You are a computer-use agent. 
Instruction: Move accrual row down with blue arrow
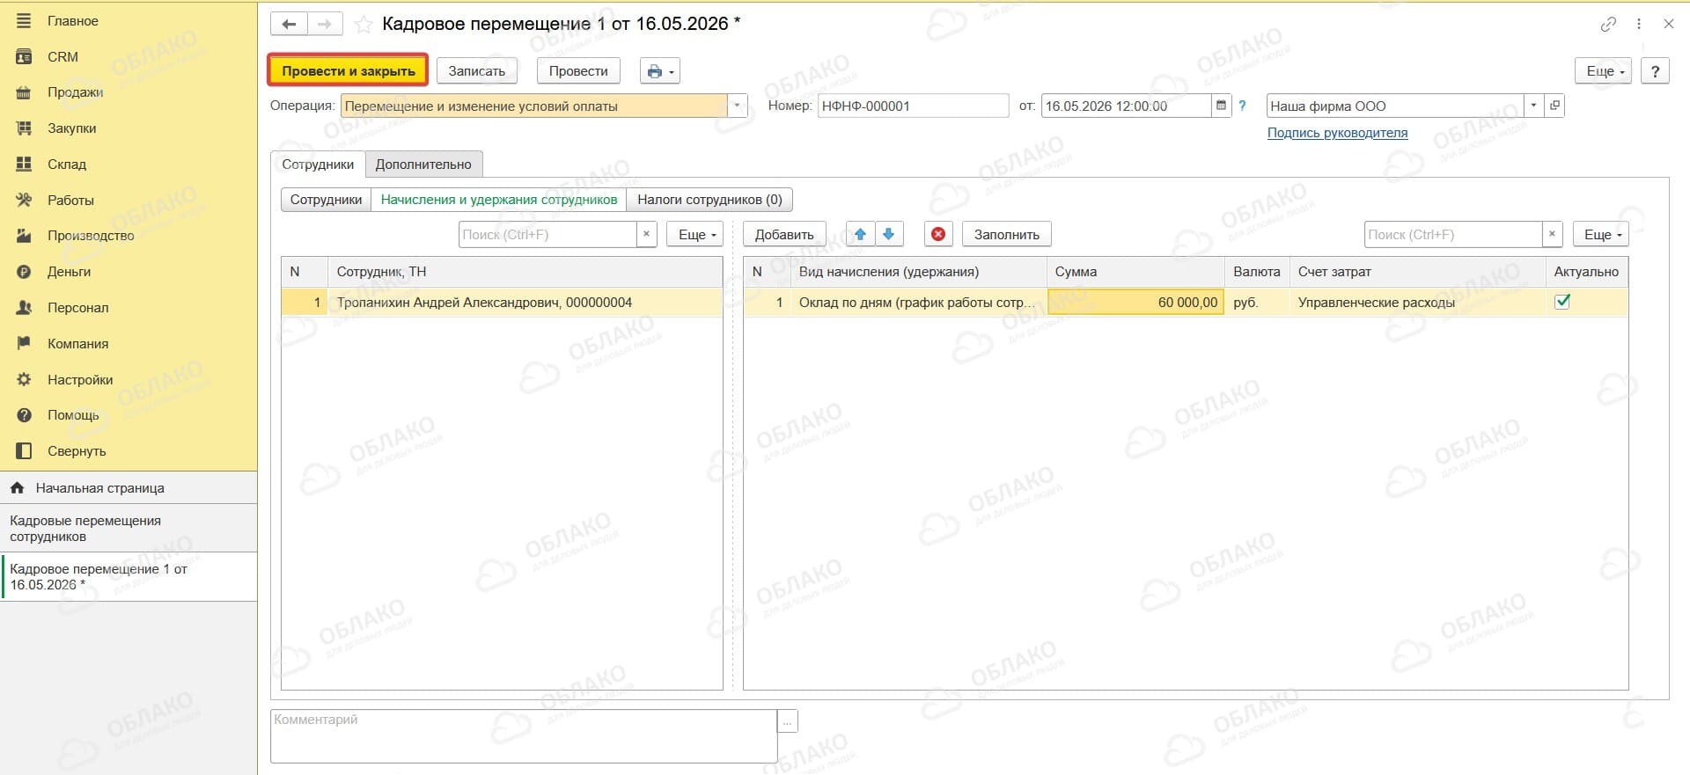(889, 234)
